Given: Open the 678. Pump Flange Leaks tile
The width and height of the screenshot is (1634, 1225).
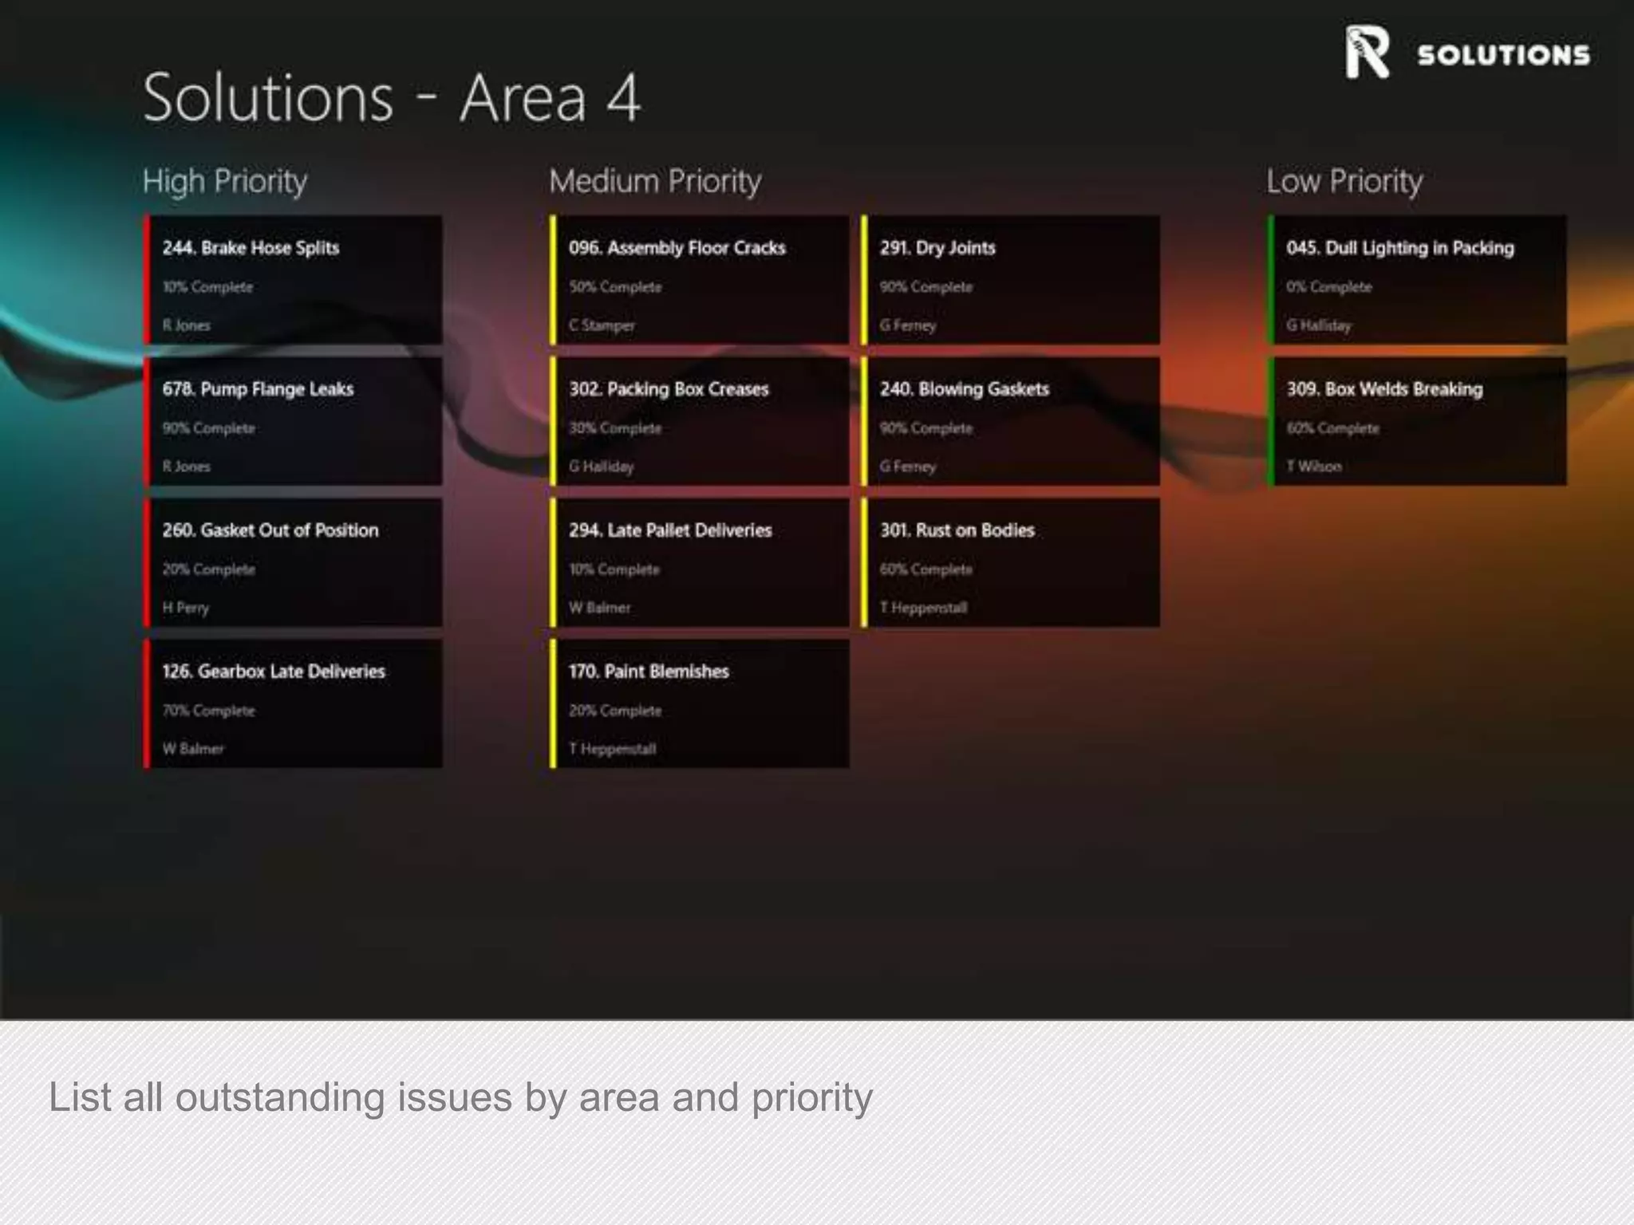Looking at the screenshot, I should coord(294,421).
